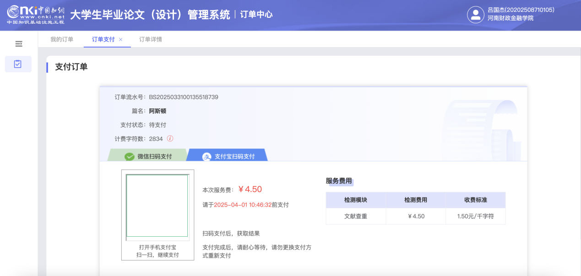
Task: Close the 订单支付 tab
Action: pyautogui.click(x=121, y=40)
